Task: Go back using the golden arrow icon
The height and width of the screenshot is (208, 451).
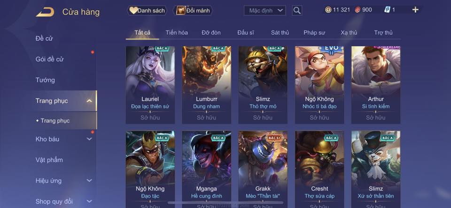Action: pyautogui.click(x=45, y=12)
